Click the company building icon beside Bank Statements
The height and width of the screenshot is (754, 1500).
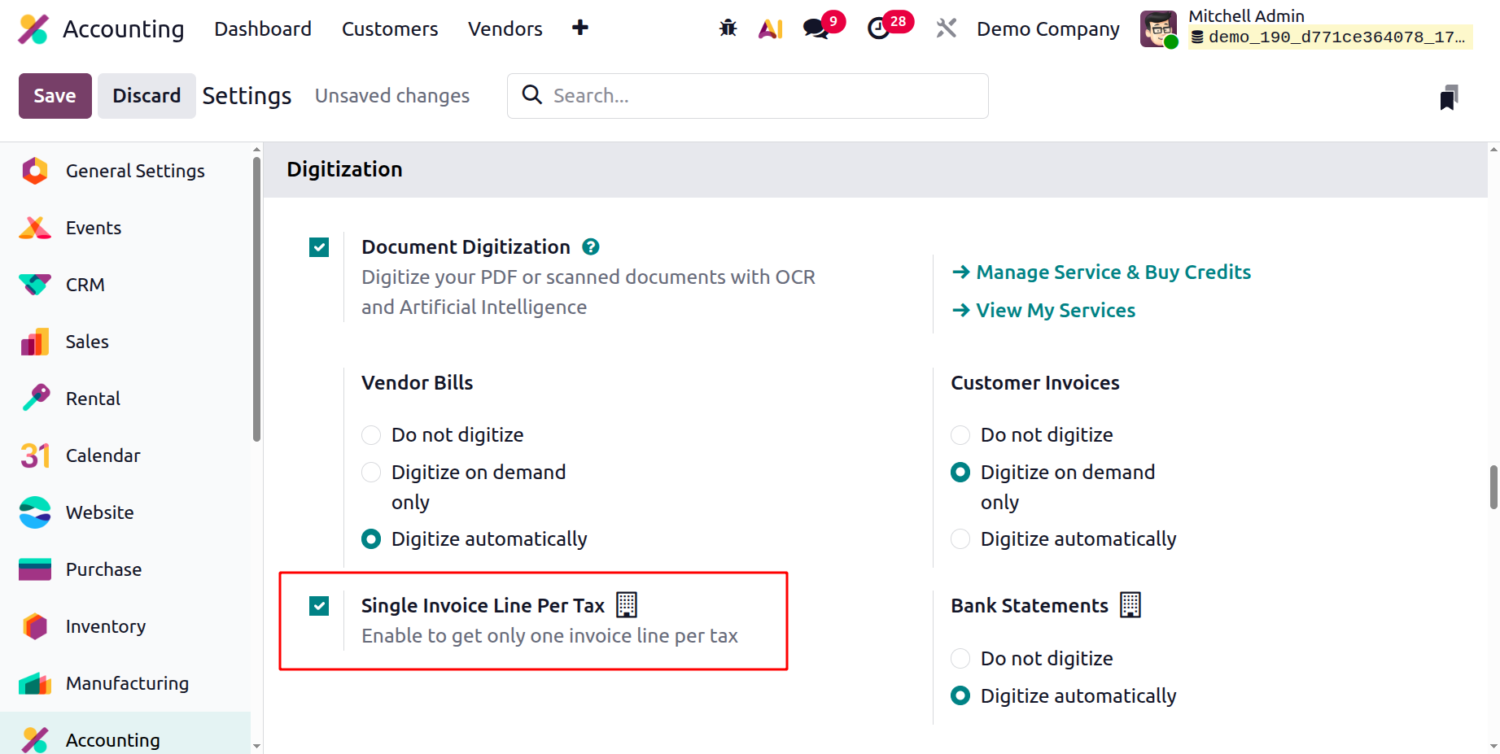click(1130, 605)
